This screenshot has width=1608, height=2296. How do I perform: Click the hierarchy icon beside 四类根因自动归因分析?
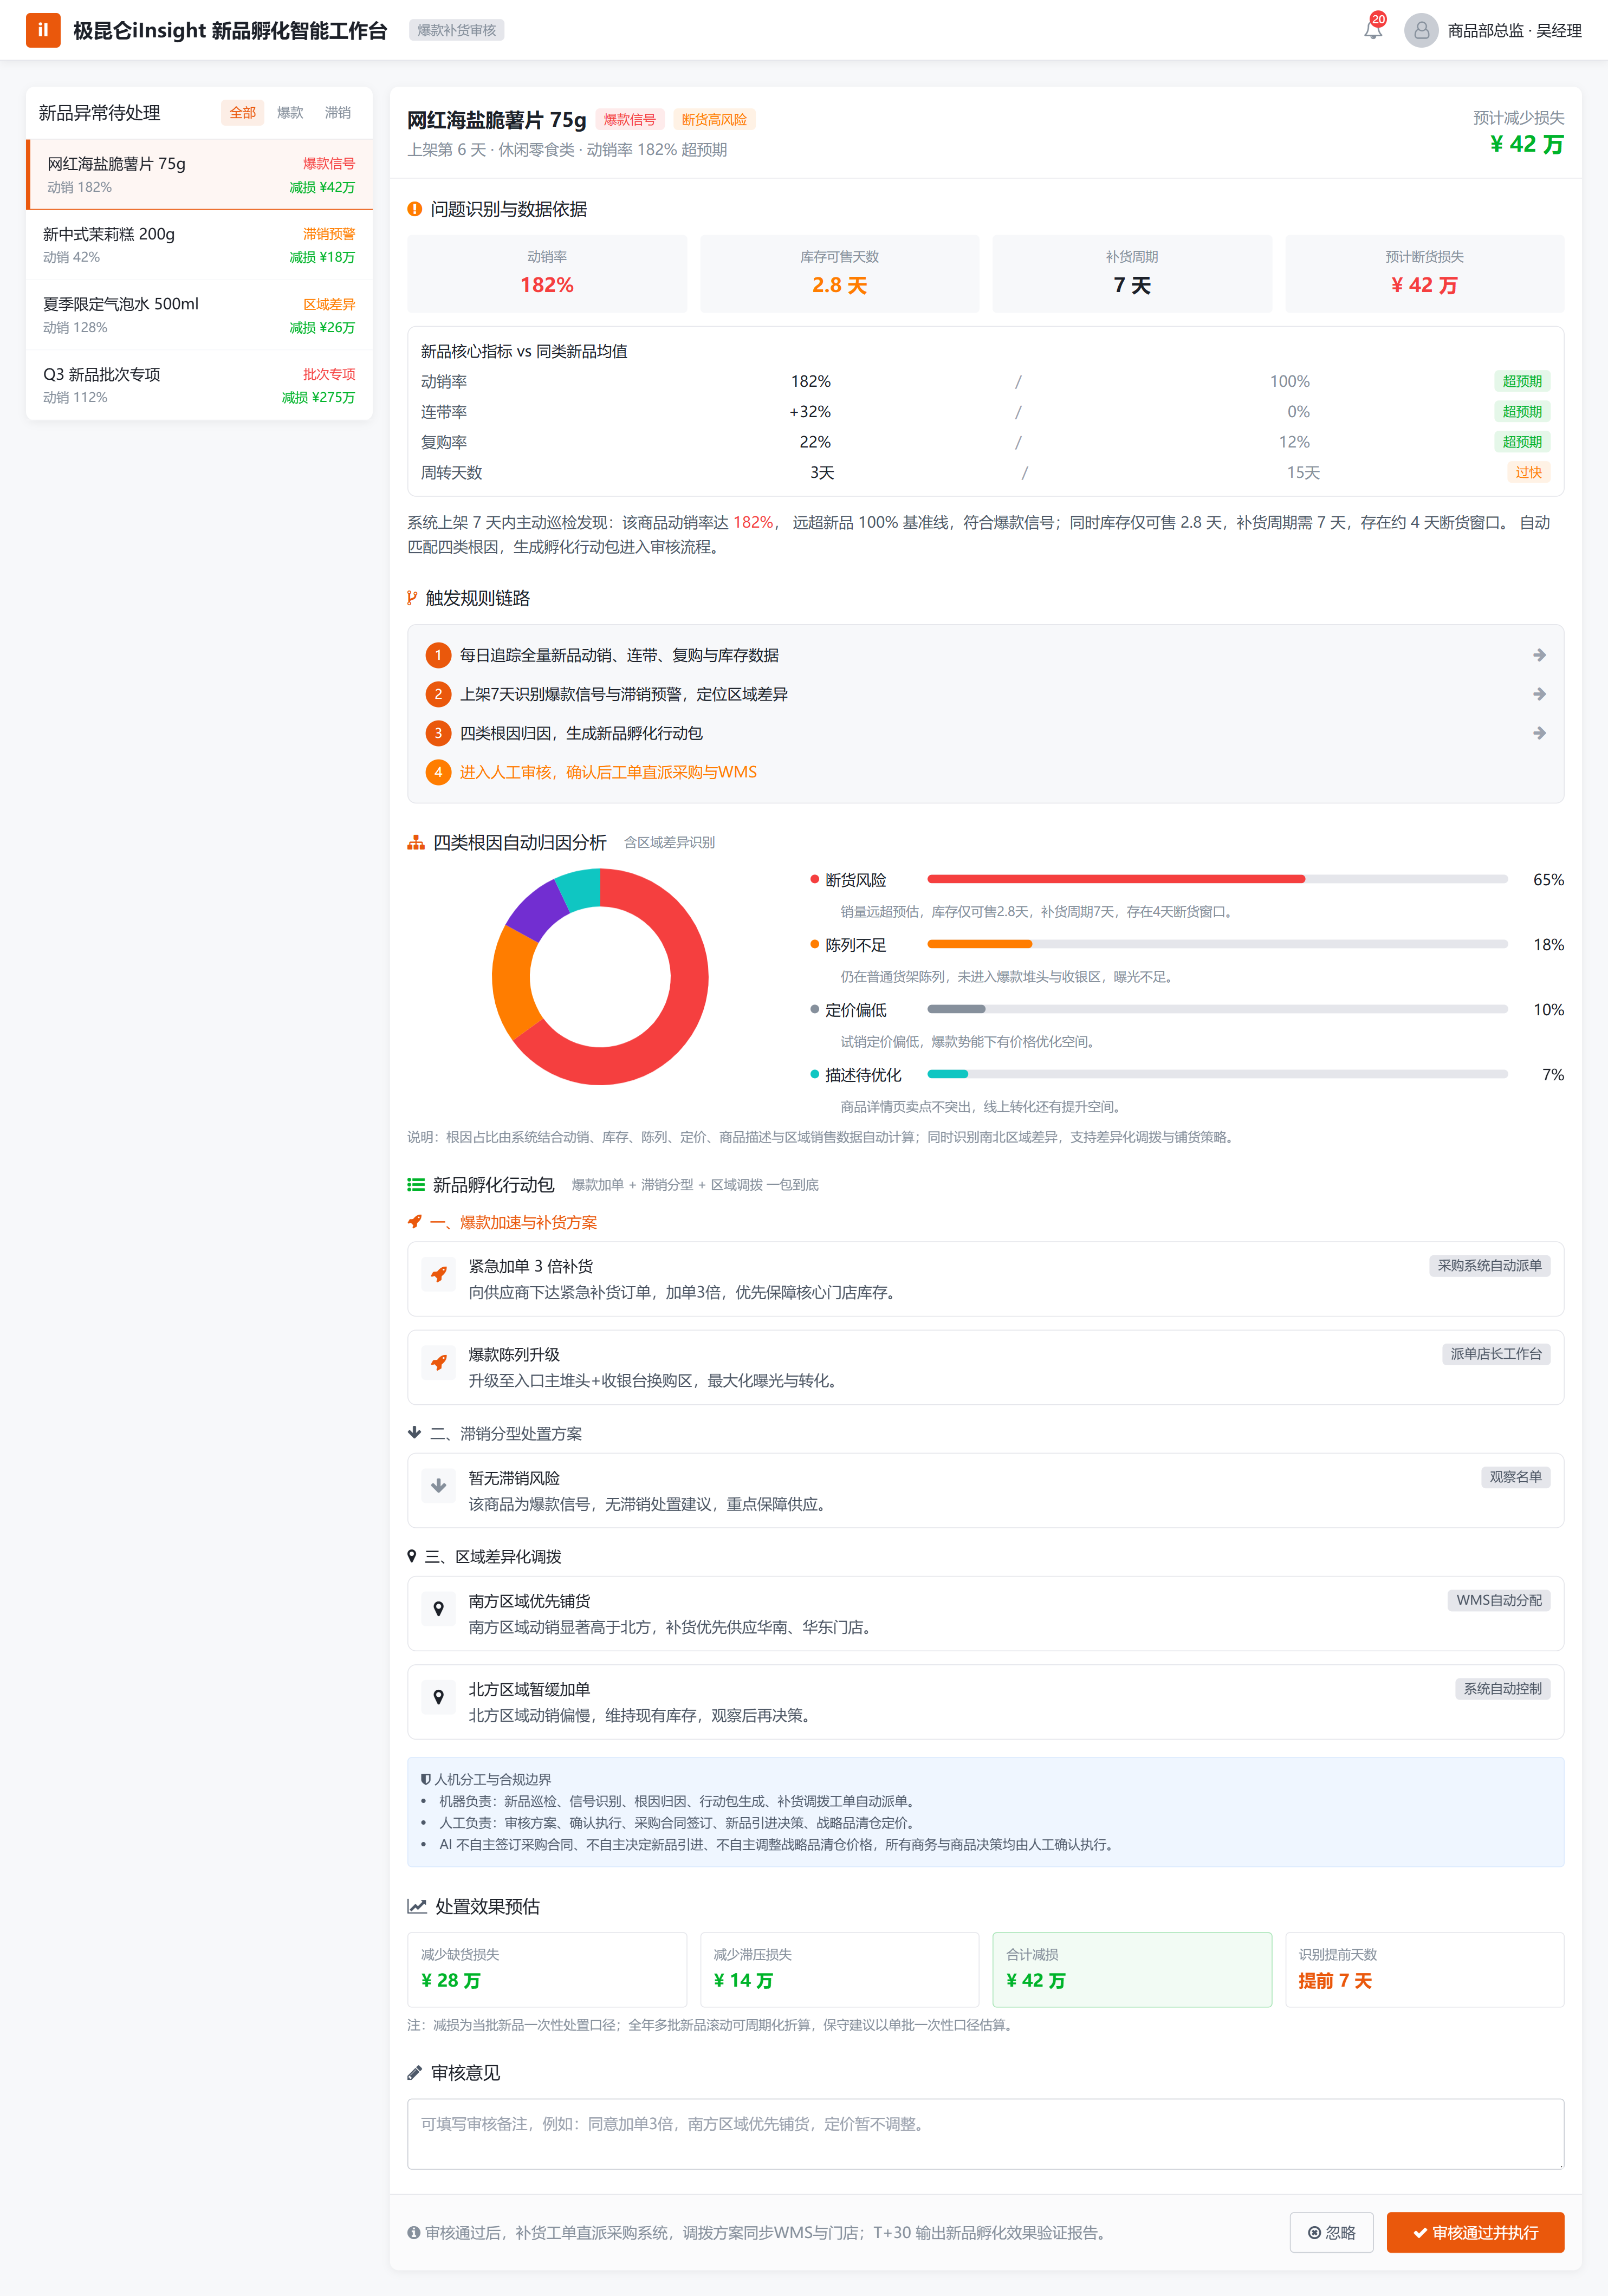[416, 843]
